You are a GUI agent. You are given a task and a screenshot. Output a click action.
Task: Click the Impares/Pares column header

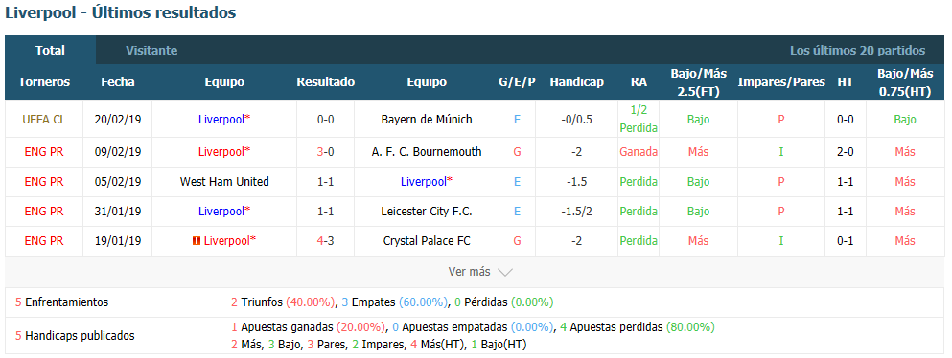click(x=781, y=81)
